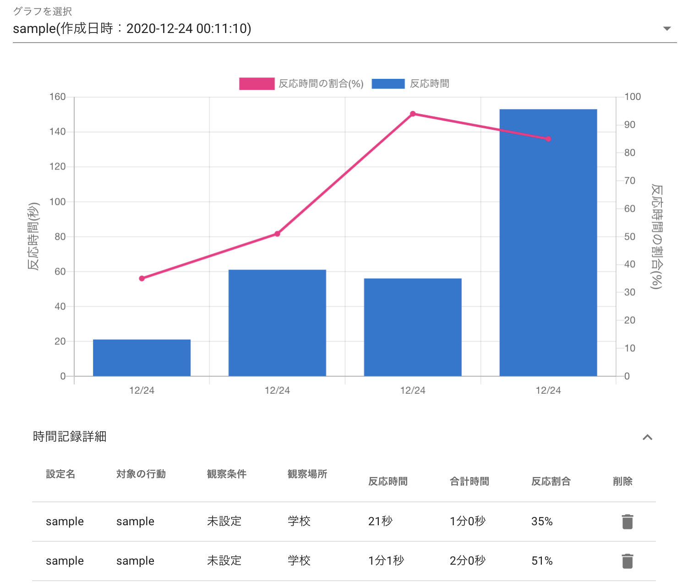Click the 2分0秒 total time cell
This screenshot has width=688, height=583.
tap(468, 561)
